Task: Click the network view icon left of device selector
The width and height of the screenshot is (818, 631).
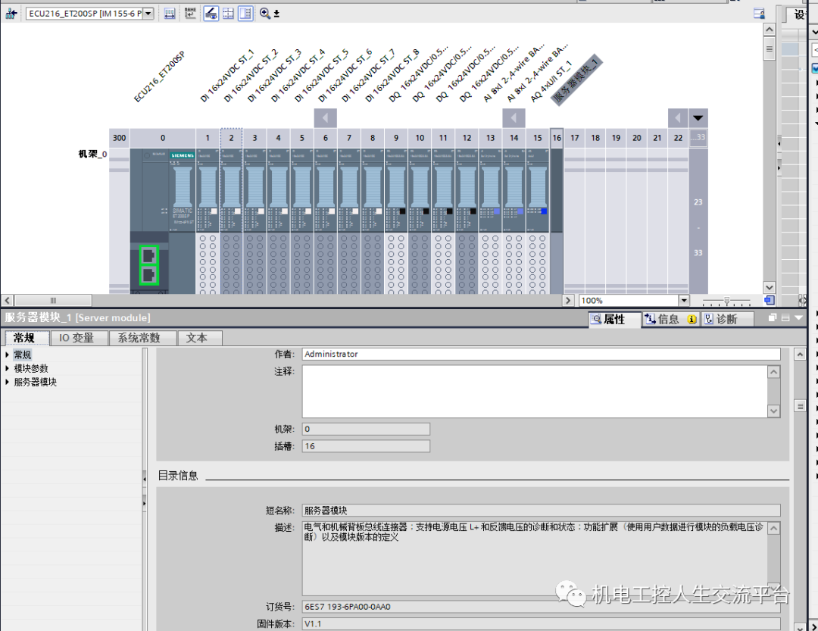Action: (11, 14)
